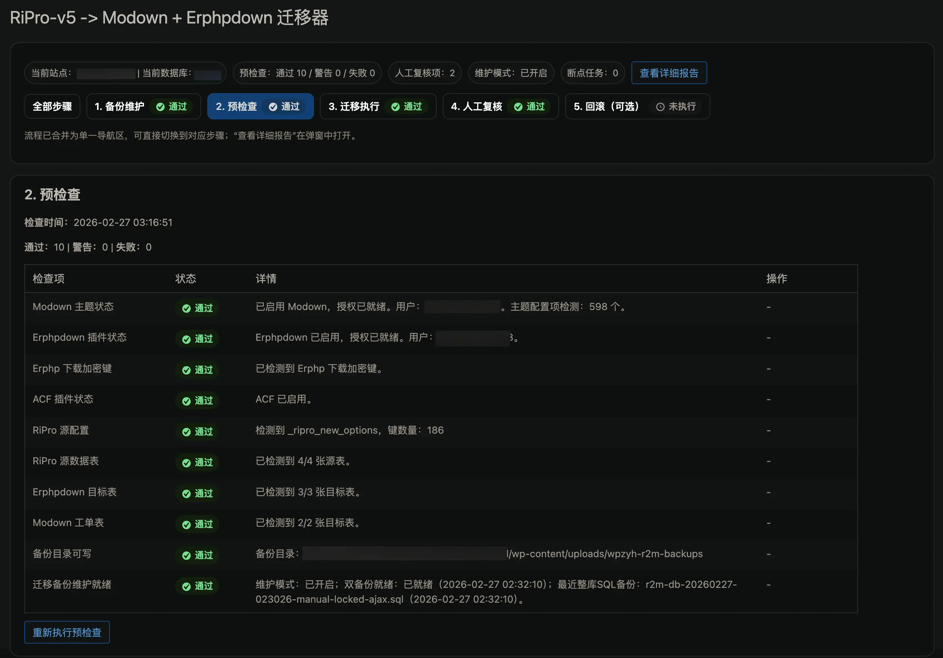Click pass check icon for 备份目录可写
943x658 pixels.
pos(186,555)
